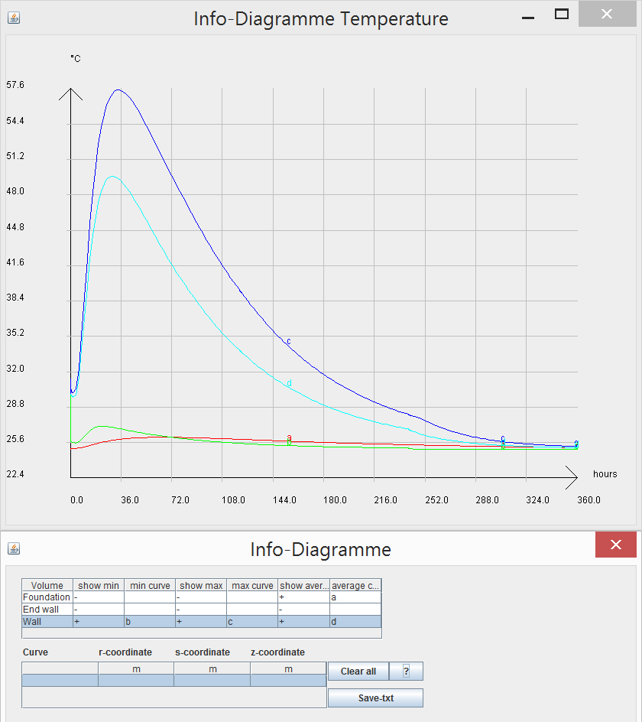Click the 'd' label on the cyan curve near 144 hours

point(289,383)
